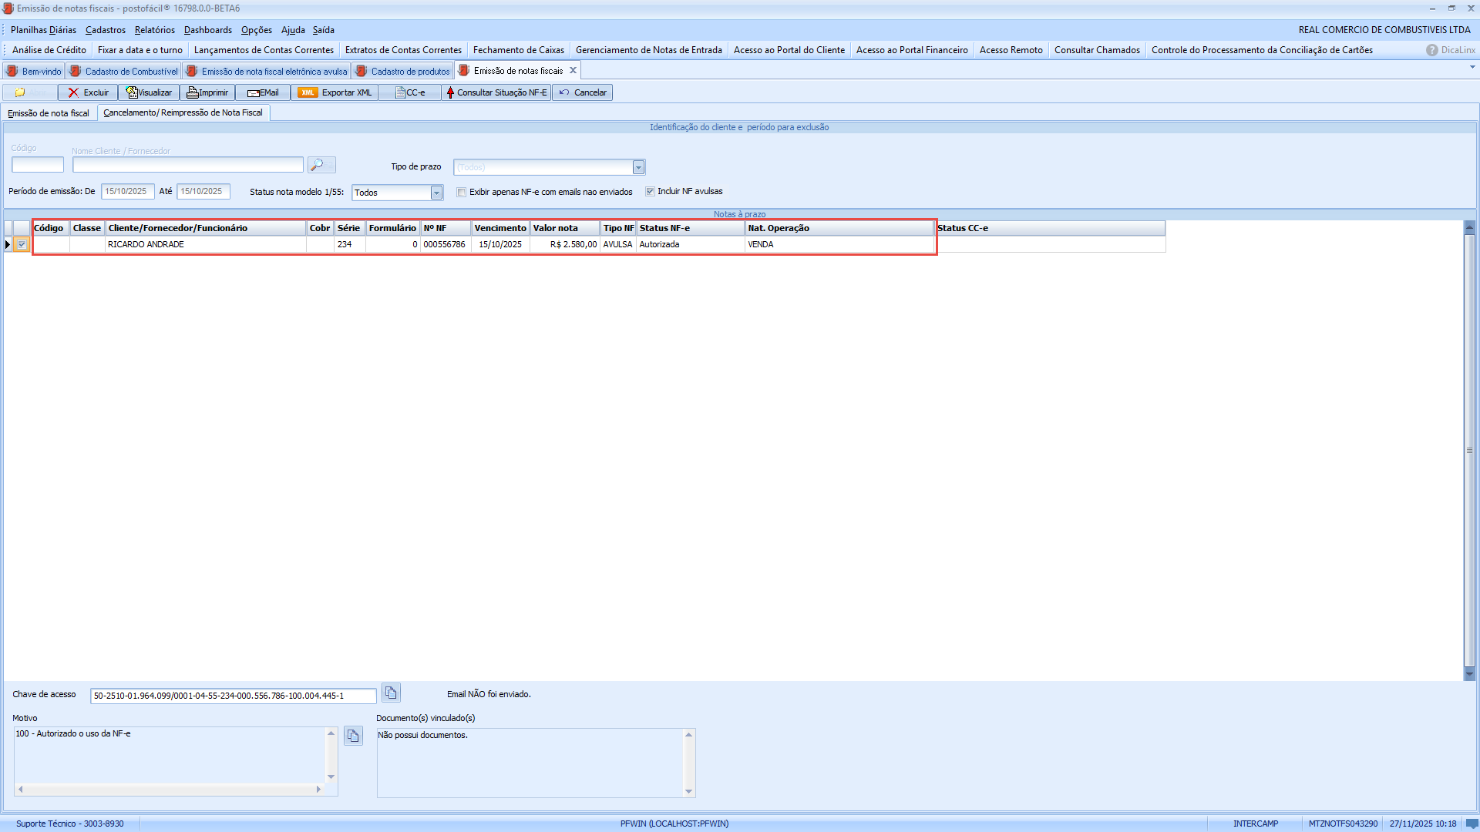Click the Cancelar button
Image resolution: width=1480 pixels, height=832 pixels.
point(583,92)
